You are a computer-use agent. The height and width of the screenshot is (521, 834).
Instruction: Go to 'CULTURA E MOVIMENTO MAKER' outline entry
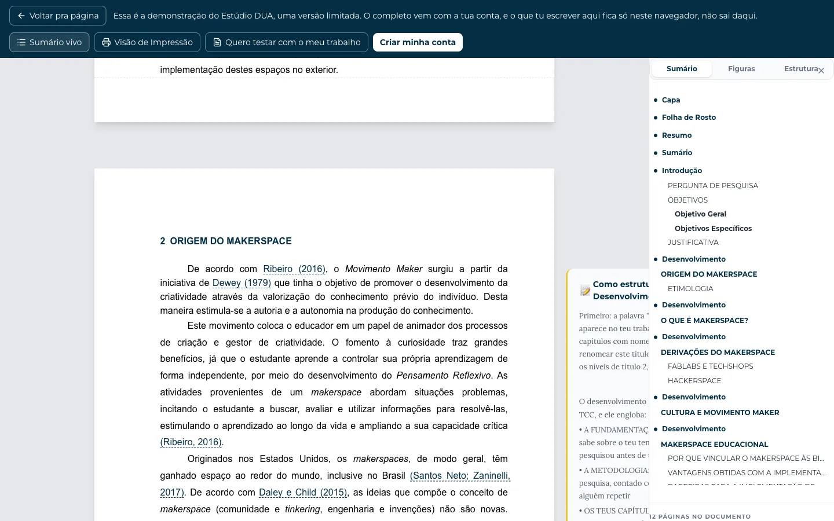click(720, 413)
